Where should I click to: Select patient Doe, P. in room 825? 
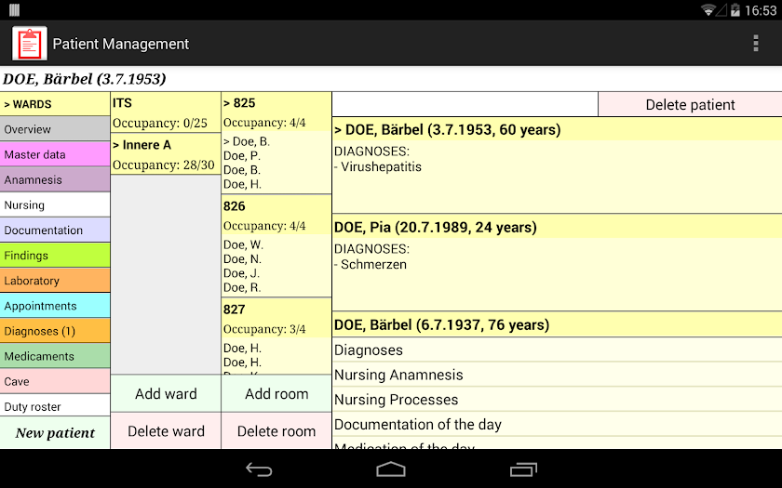[x=242, y=156]
